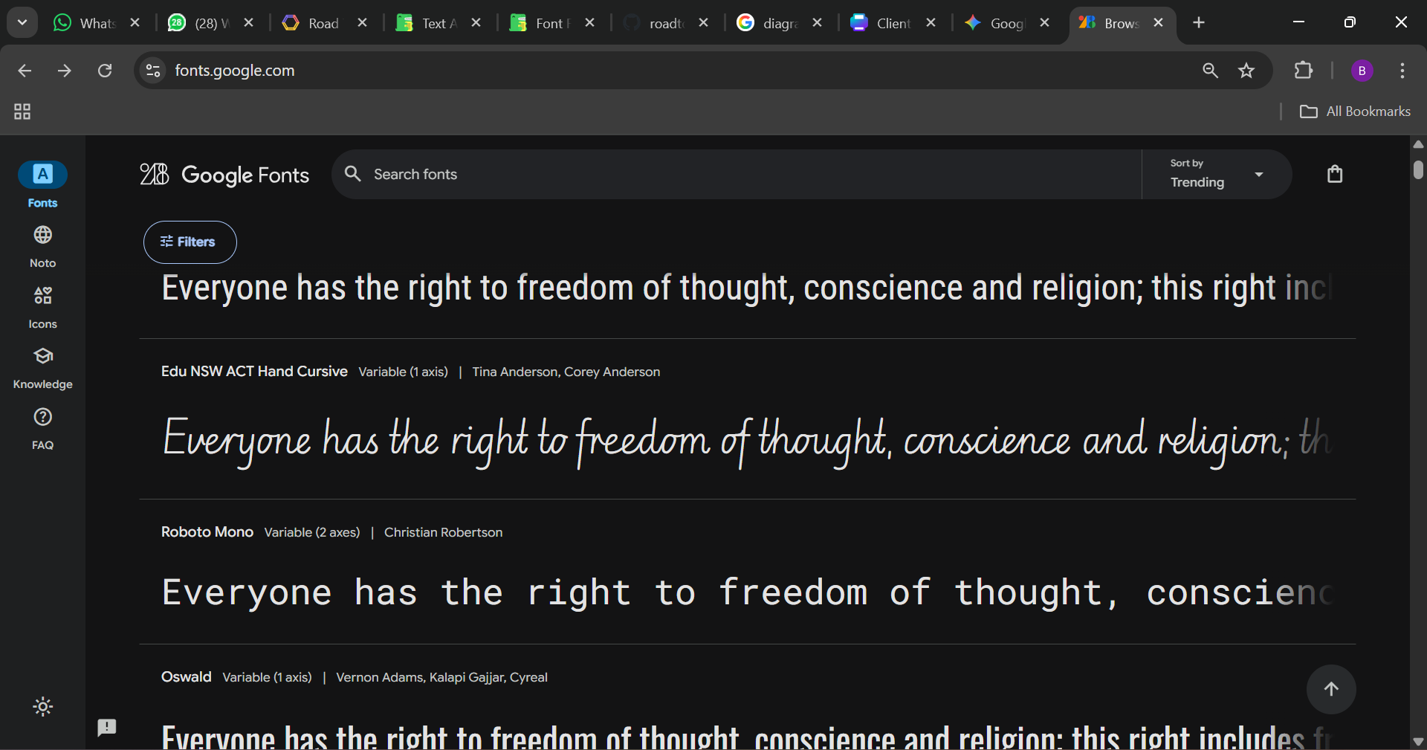Open the send feedback icon
The image size is (1427, 750).
[x=107, y=727]
